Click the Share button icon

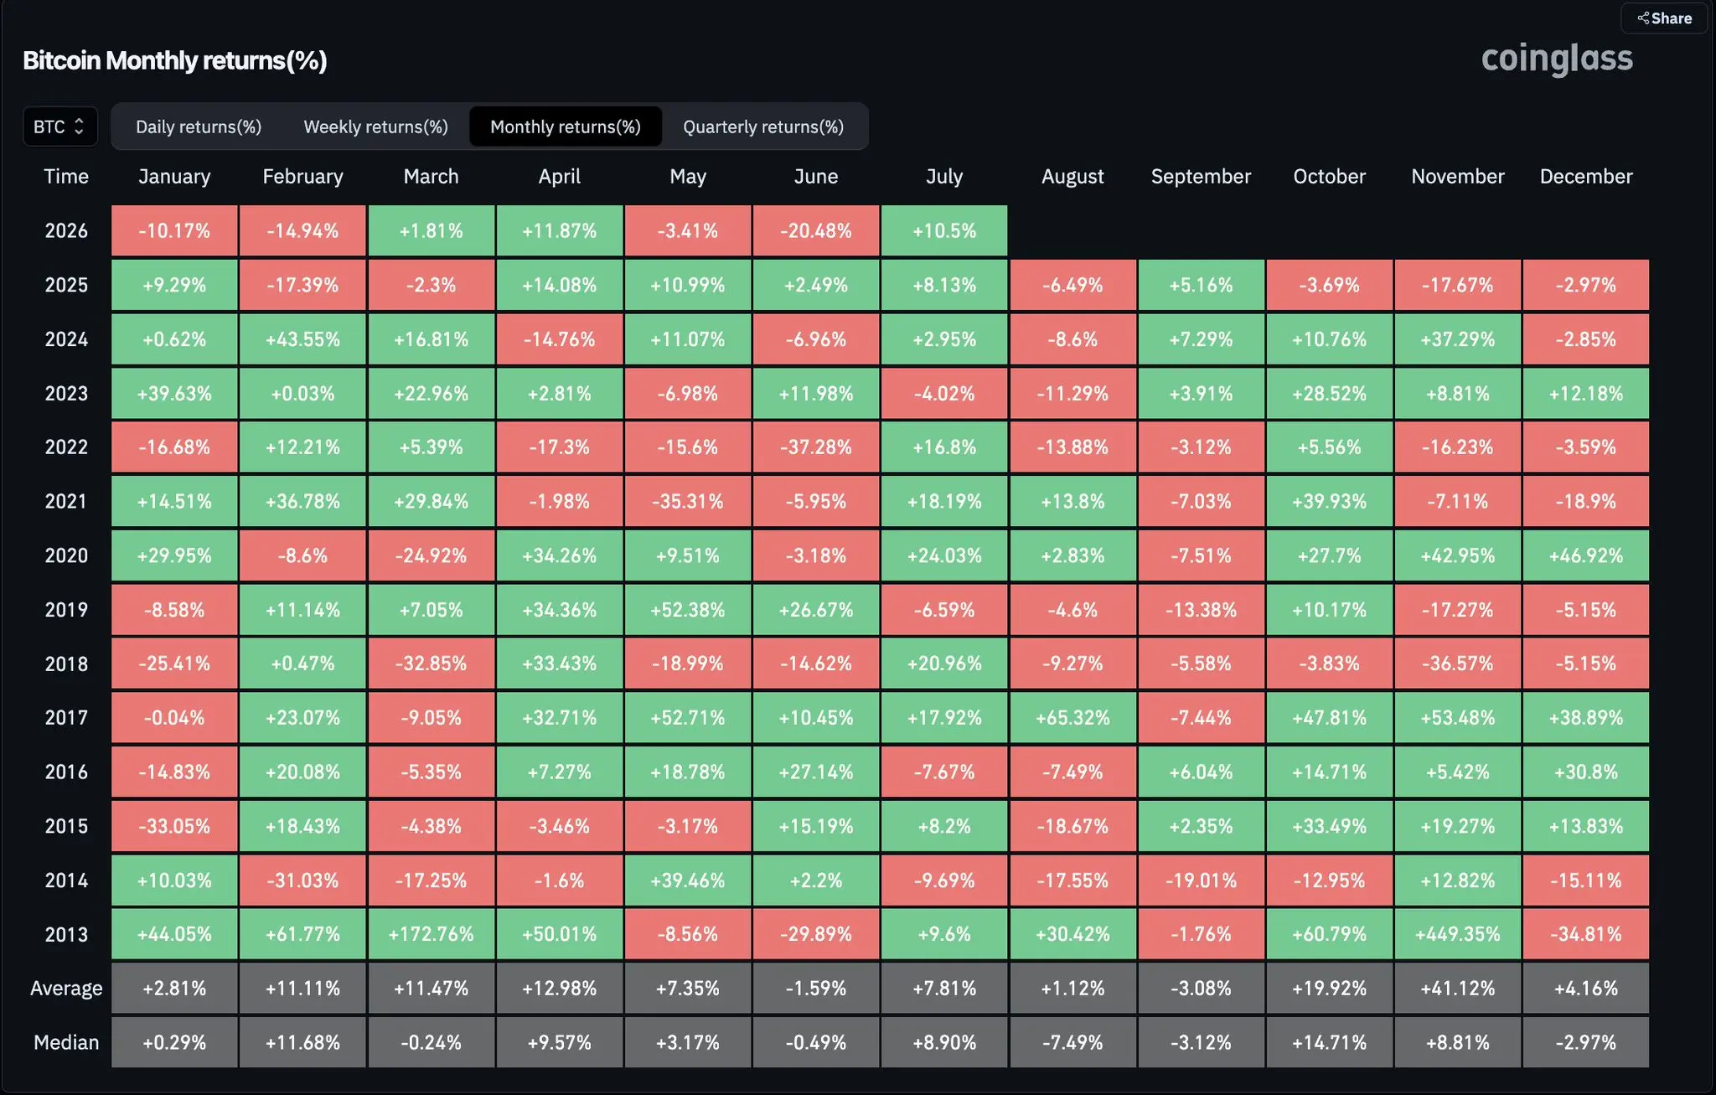(x=1643, y=18)
